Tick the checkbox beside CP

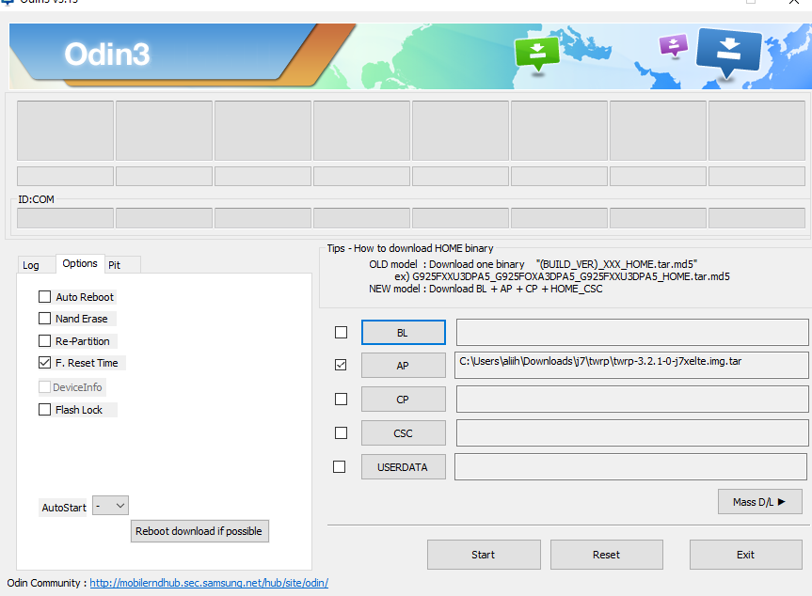tap(341, 399)
